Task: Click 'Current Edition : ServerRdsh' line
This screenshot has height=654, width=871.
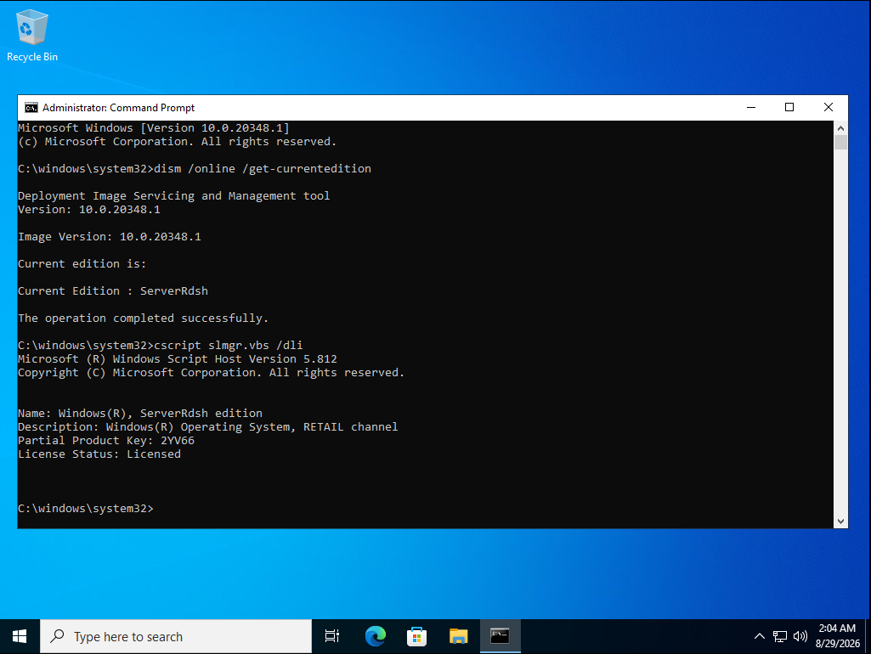Action: click(113, 291)
